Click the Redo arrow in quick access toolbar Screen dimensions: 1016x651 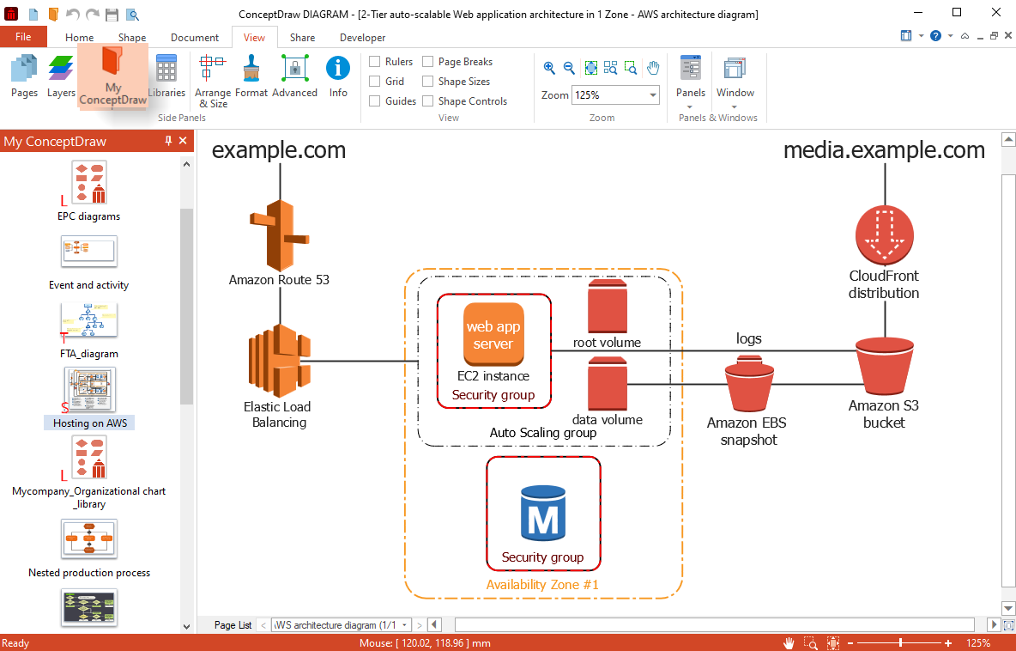[93, 14]
